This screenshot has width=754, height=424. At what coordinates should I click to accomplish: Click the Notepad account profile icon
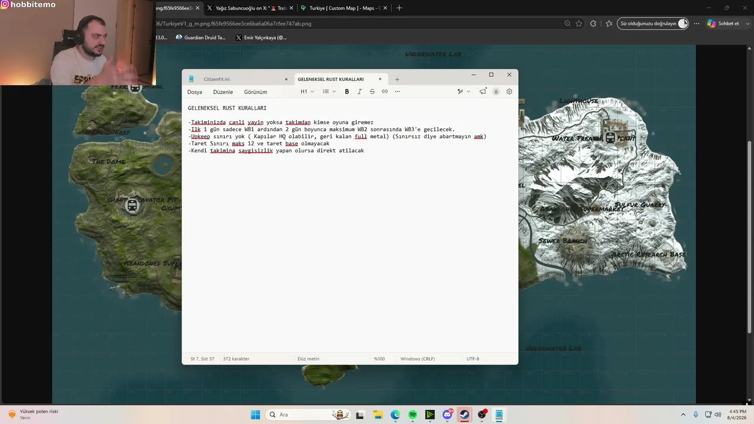pos(496,91)
